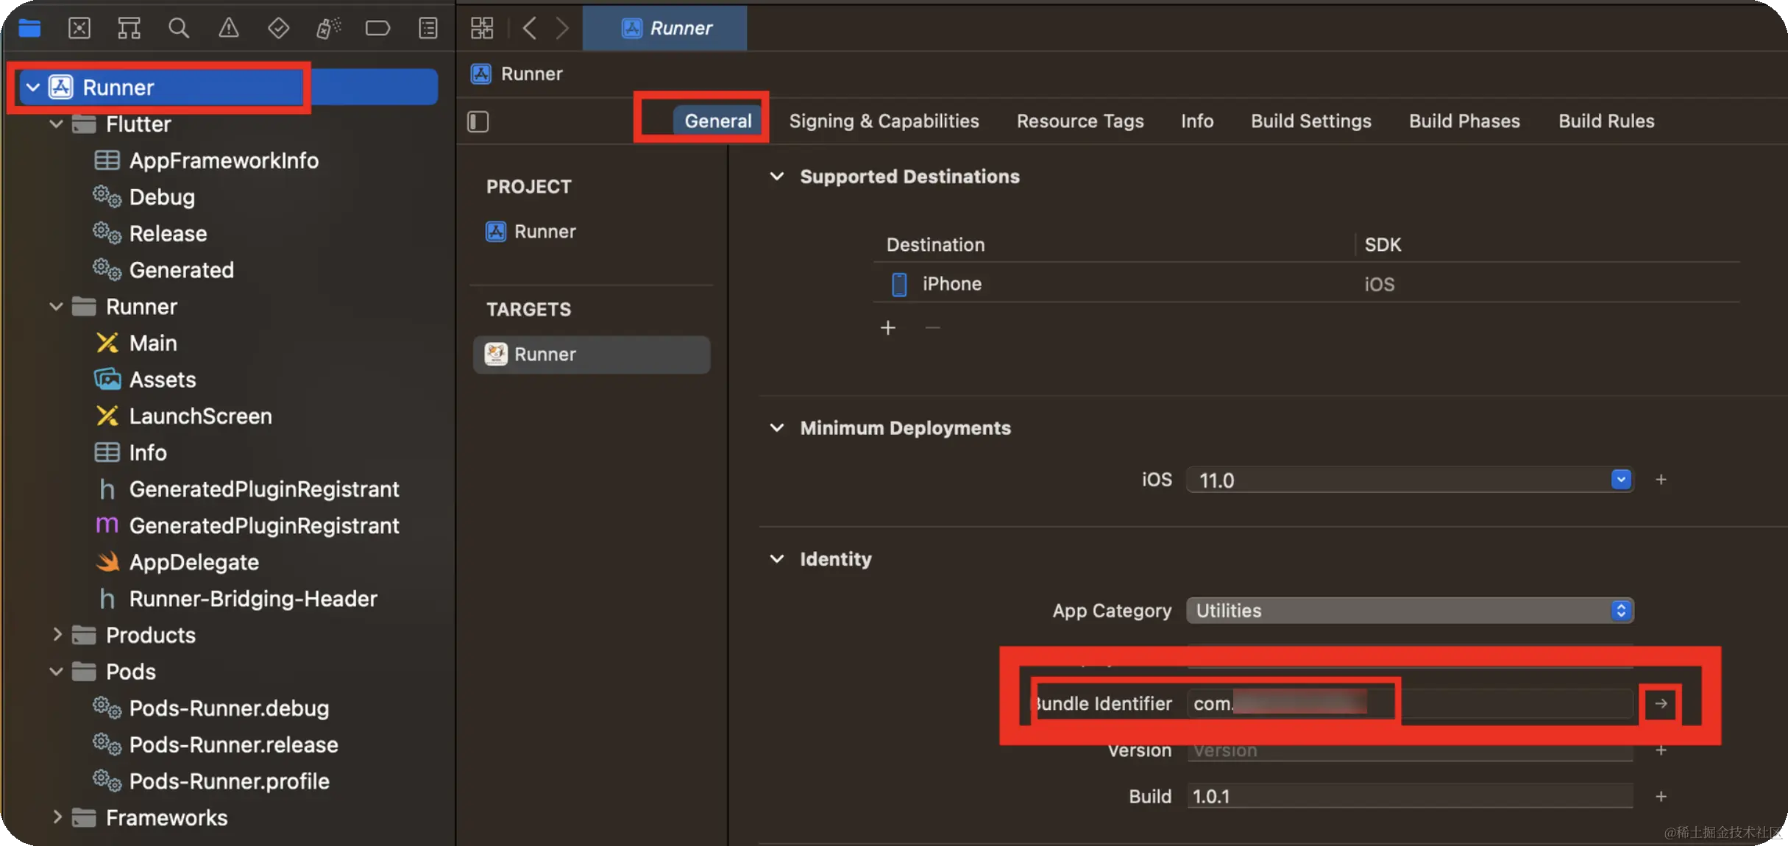Click the Bundle Identifier arrow button

pyautogui.click(x=1661, y=704)
